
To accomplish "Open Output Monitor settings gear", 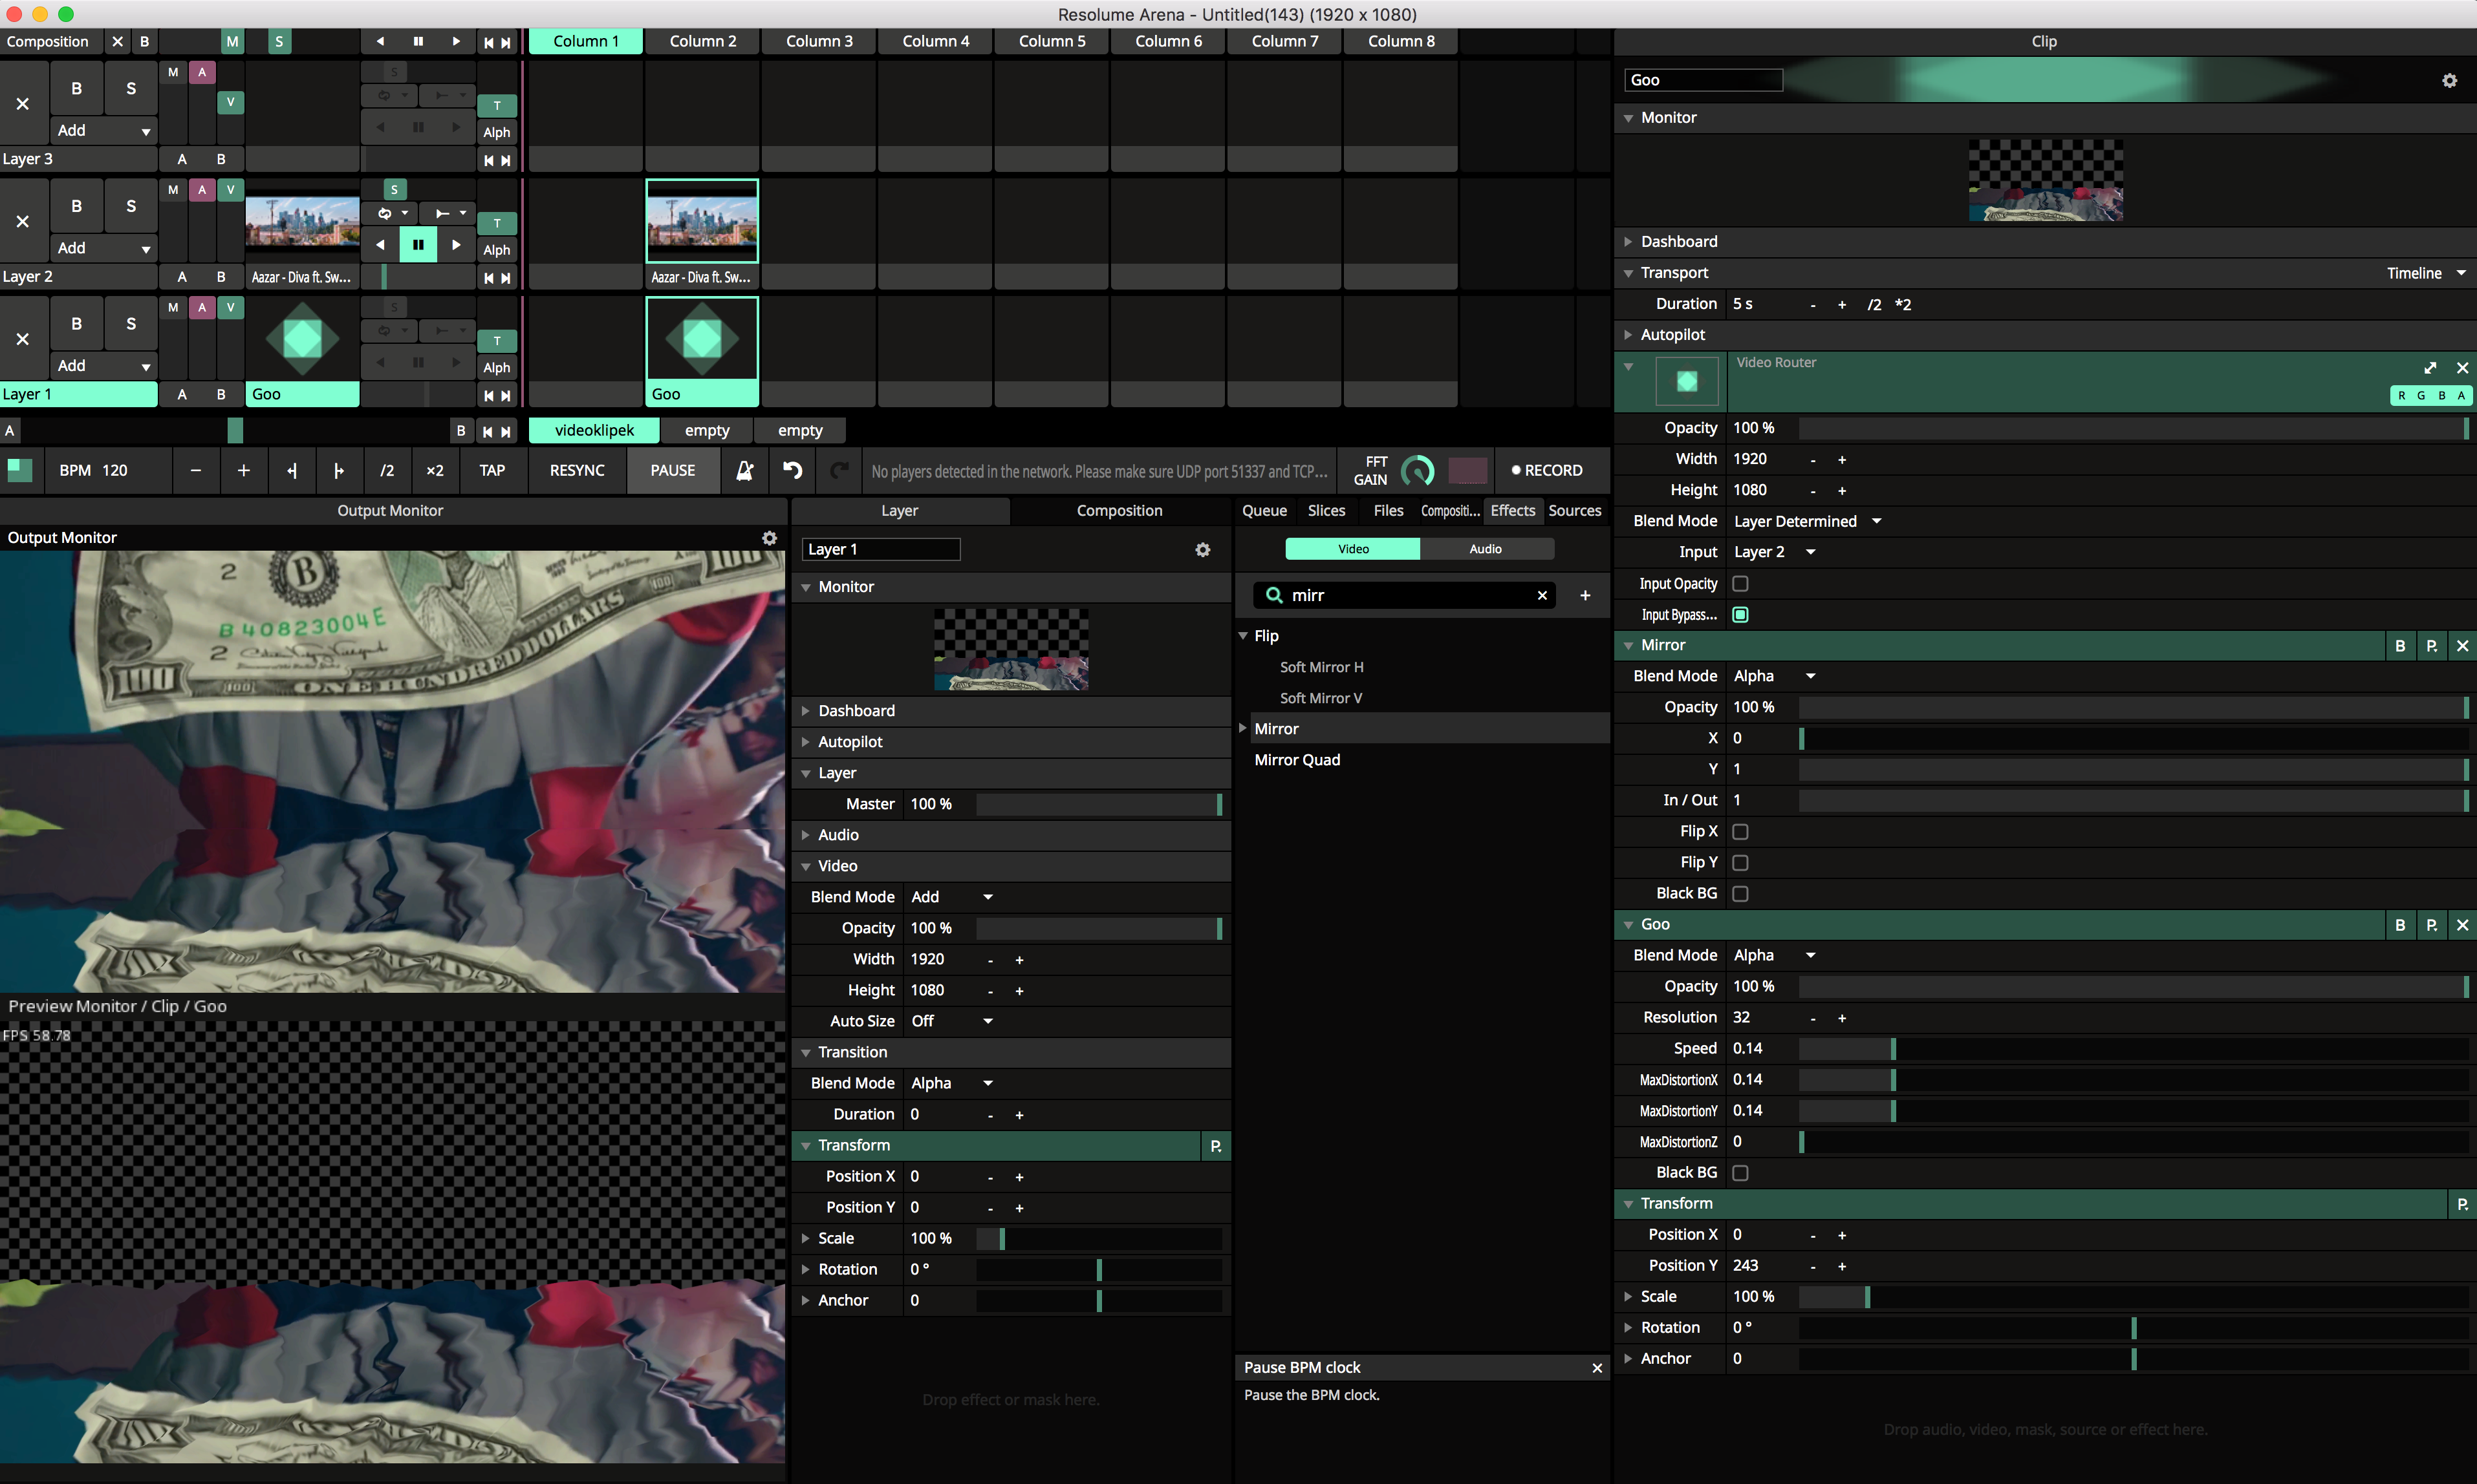I will pyautogui.click(x=770, y=538).
